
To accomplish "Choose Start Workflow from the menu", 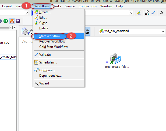I will click(x=50, y=36).
